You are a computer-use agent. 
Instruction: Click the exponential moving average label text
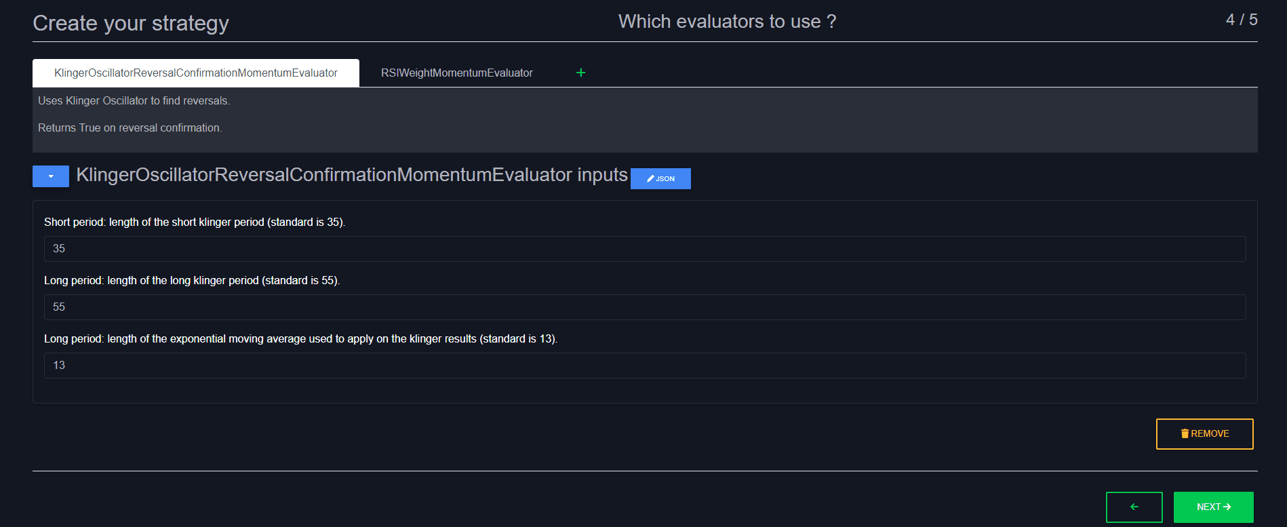pyautogui.click(x=300, y=338)
